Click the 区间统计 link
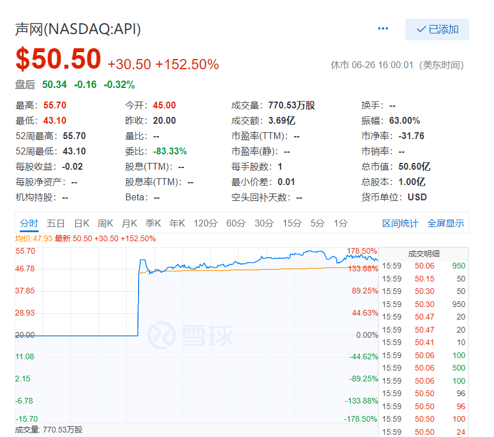This screenshot has width=494, height=437. point(400,224)
